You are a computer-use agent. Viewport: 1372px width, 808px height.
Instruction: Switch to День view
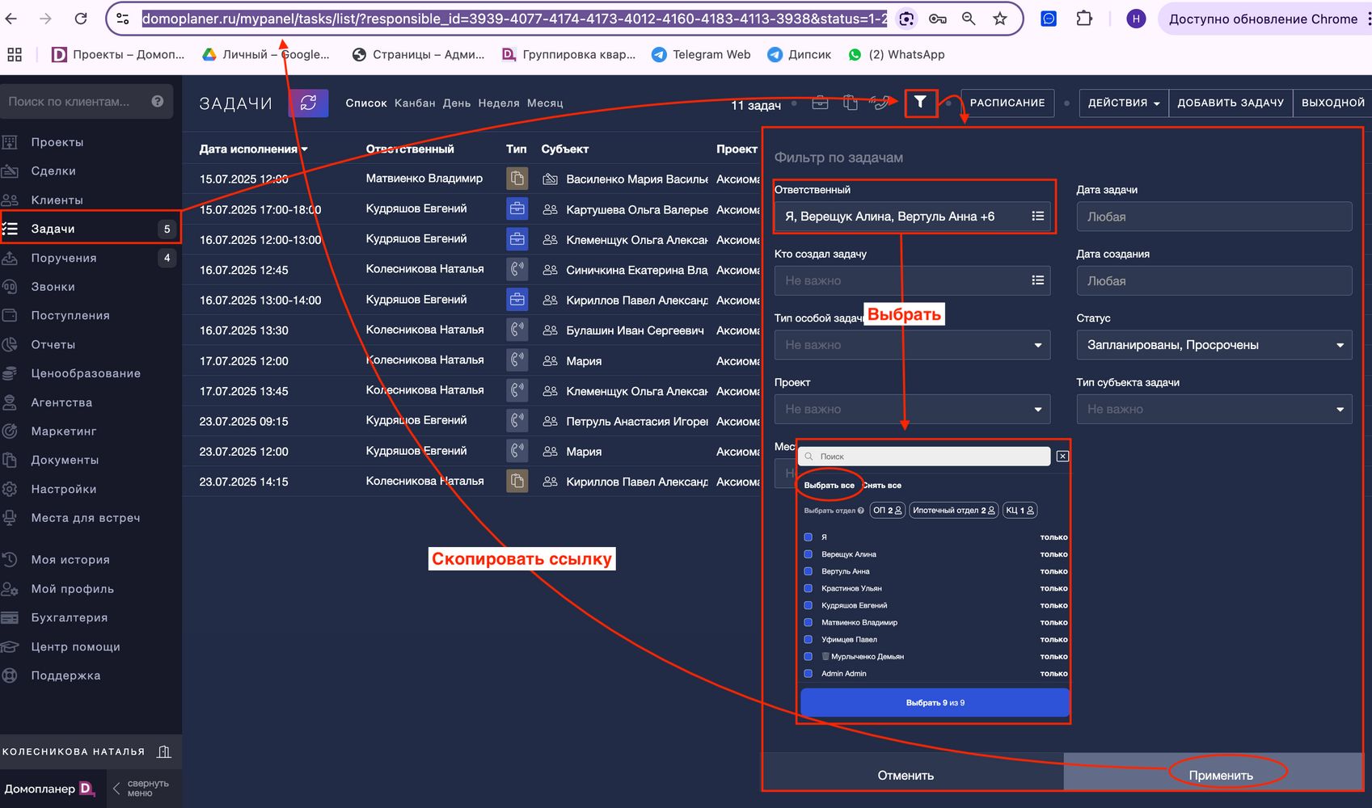coord(457,103)
